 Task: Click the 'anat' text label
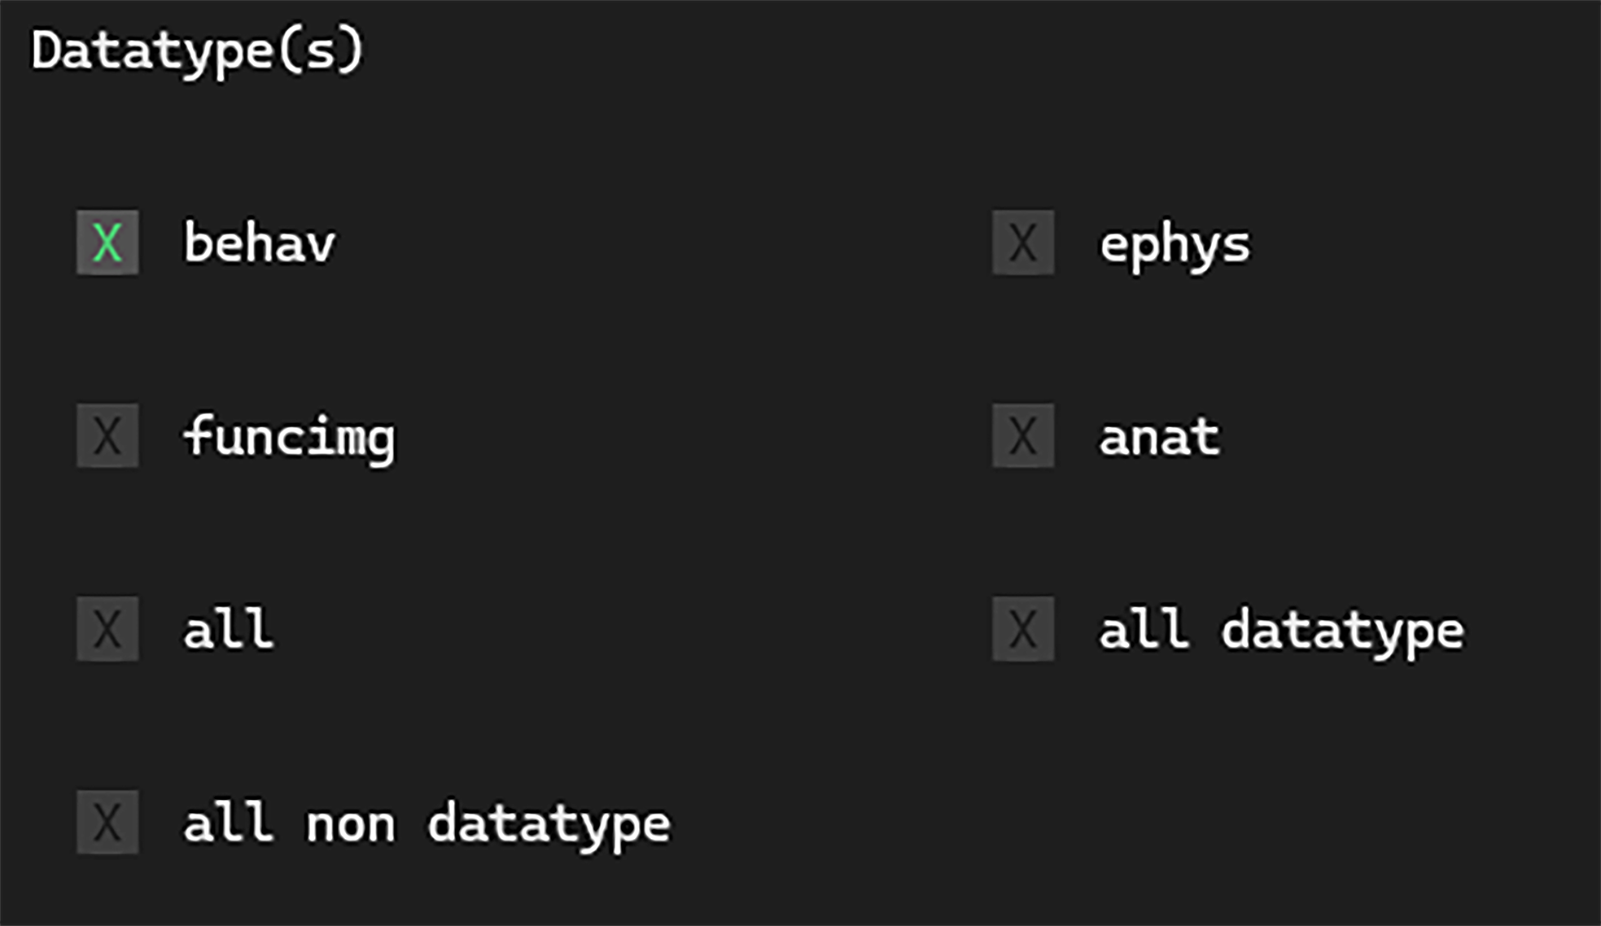[1159, 437]
